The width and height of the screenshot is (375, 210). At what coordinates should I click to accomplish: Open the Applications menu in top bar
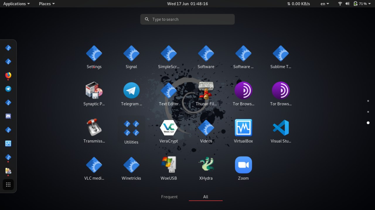point(16,4)
